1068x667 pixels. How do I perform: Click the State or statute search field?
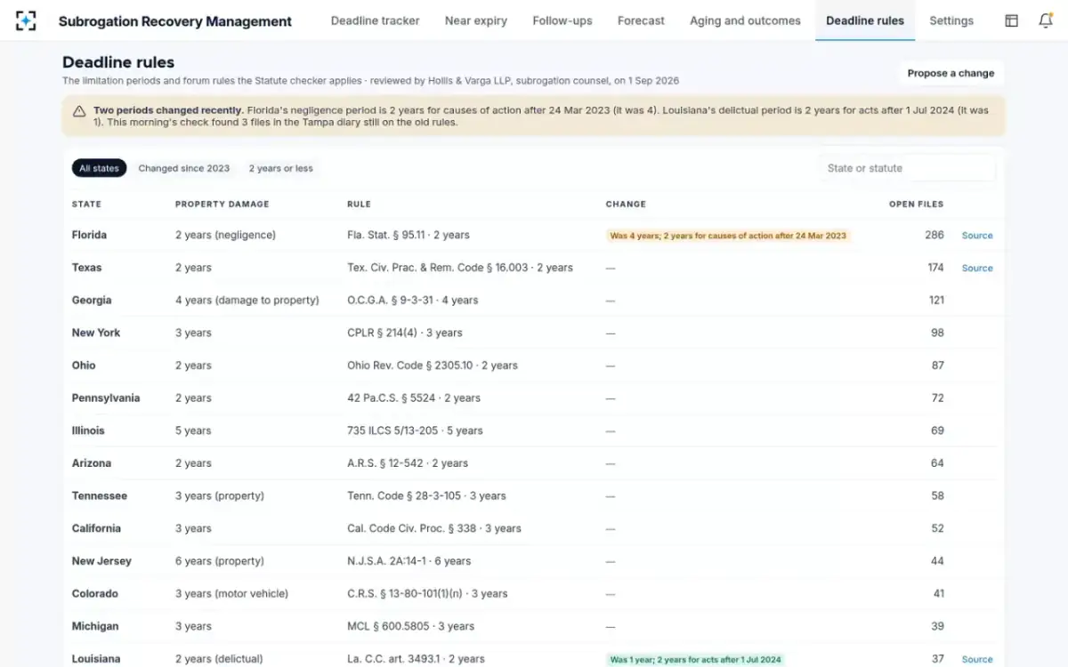pyautogui.click(x=907, y=168)
